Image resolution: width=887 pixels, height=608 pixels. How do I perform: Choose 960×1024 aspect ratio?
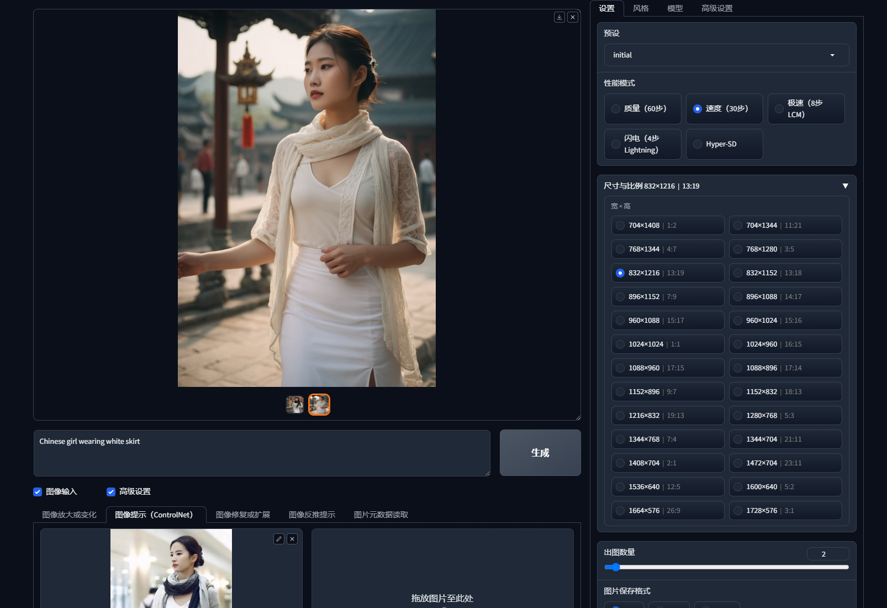785,321
